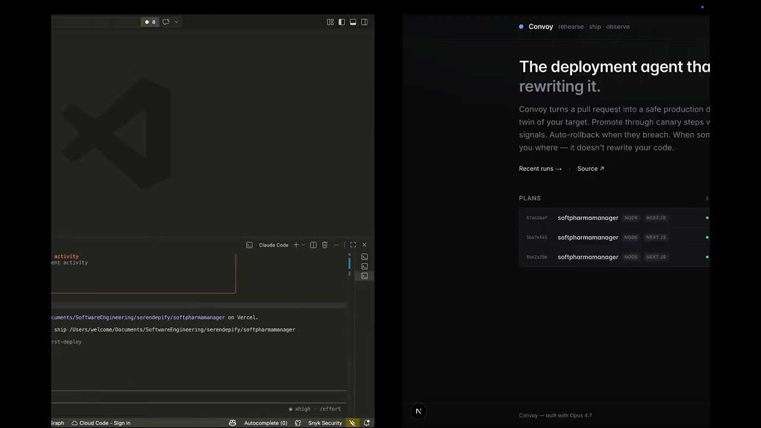Open the softpharmamanager plan with ID 8b62a20e
The height and width of the screenshot is (428, 761).
(614, 257)
